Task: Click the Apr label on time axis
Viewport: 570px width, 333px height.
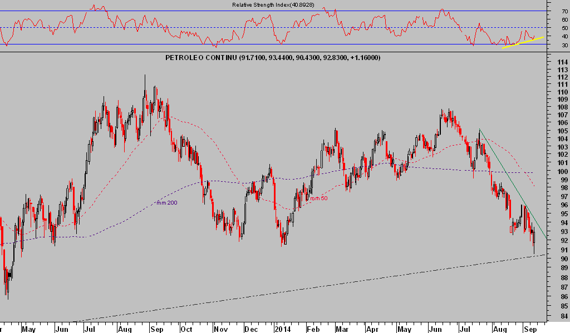Action: click(x=372, y=329)
